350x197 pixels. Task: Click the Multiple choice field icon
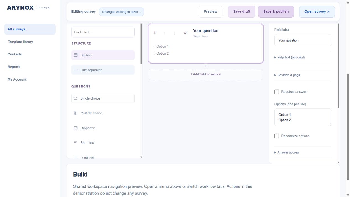tap(76, 113)
